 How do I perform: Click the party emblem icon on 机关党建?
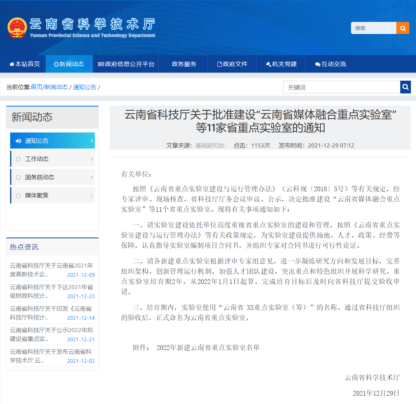click(x=268, y=64)
